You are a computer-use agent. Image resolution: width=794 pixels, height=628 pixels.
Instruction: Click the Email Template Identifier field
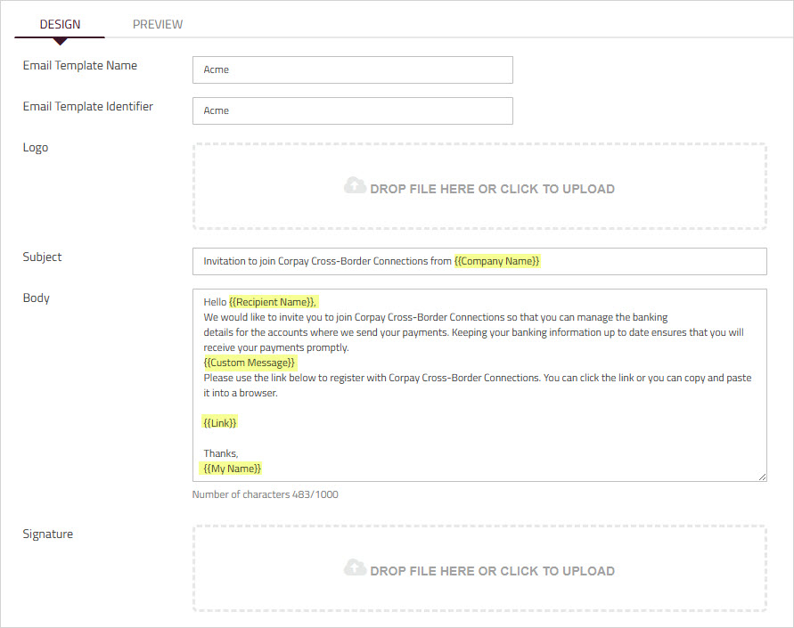pos(352,110)
